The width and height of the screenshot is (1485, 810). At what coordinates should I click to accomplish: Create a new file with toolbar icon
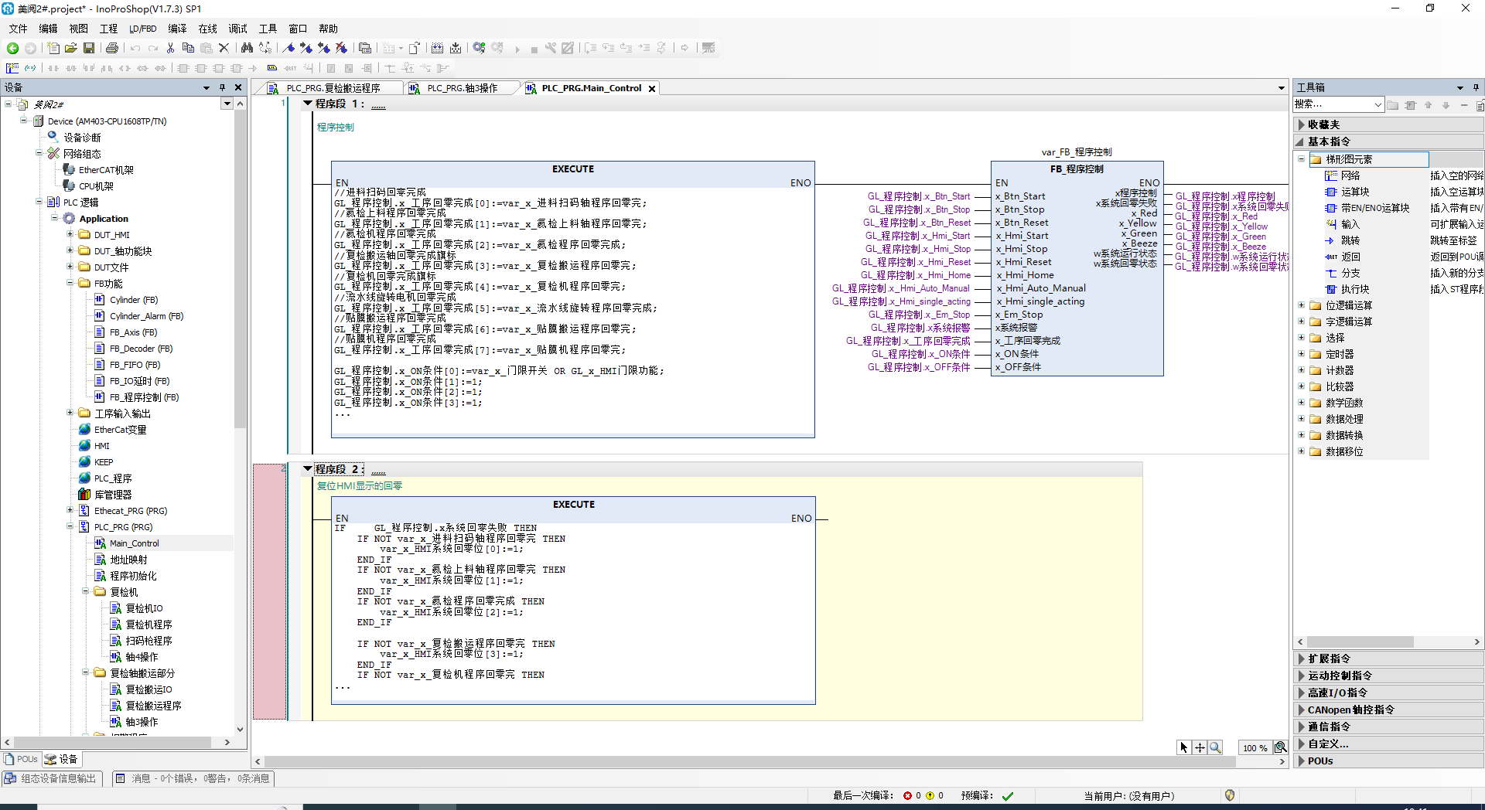tap(53, 48)
